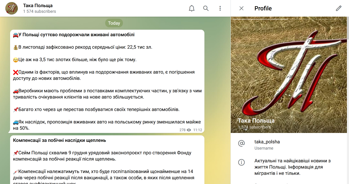The width and height of the screenshot is (349, 184).
Task: Select the @ username icon
Action: 241,143
